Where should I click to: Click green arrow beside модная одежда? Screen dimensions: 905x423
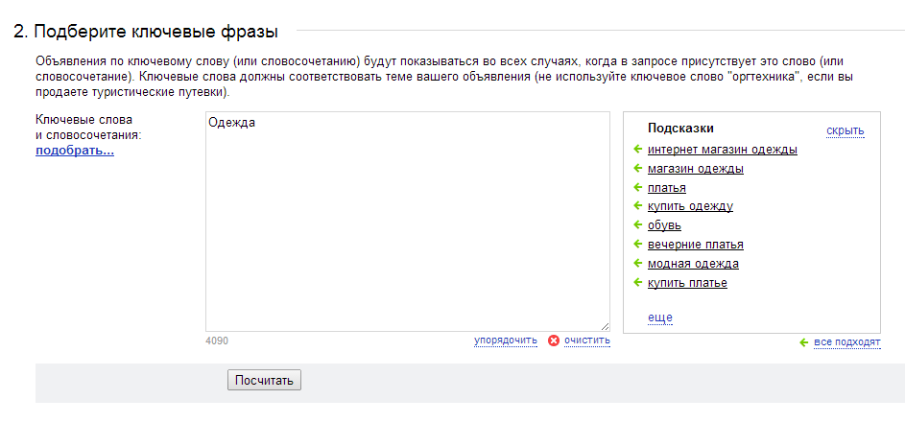pos(638,263)
